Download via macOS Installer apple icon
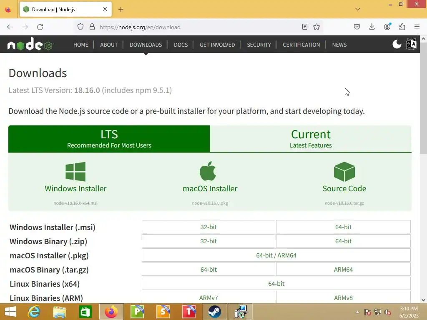This screenshot has height=320, width=427. click(x=208, y=171)
